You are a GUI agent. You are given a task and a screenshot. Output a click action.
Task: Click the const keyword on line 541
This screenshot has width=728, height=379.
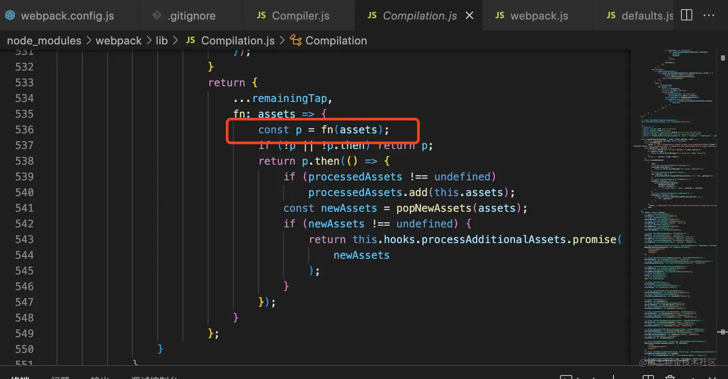[x=299, y=208]
